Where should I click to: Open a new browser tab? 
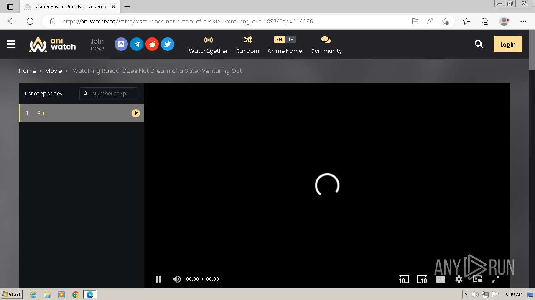click(x=127, y=7)
